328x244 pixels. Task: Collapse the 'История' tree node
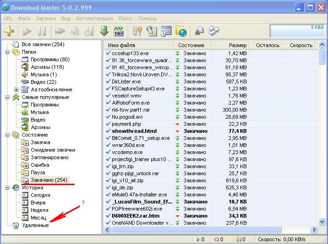click(x=8, y=187)
